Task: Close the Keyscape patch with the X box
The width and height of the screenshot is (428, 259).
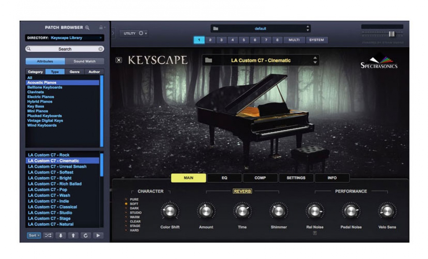Action: coord(119,60)
